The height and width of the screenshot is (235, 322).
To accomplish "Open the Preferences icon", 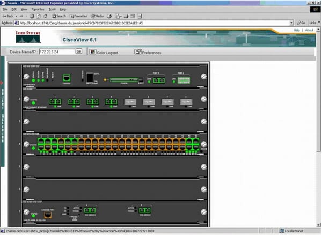I will click(138, 52).
